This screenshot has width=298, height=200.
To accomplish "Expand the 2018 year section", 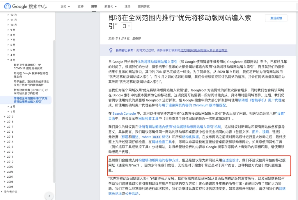I will (x=9, y=122).
